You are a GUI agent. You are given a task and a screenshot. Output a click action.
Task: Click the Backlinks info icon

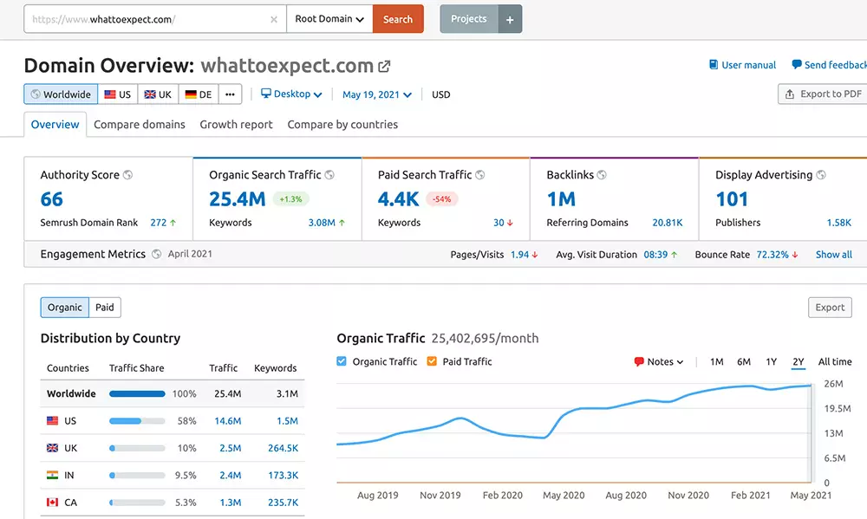[x=602, y=175]
